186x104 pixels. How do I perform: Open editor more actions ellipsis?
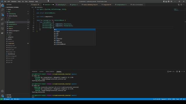click(x=184, y=5)
